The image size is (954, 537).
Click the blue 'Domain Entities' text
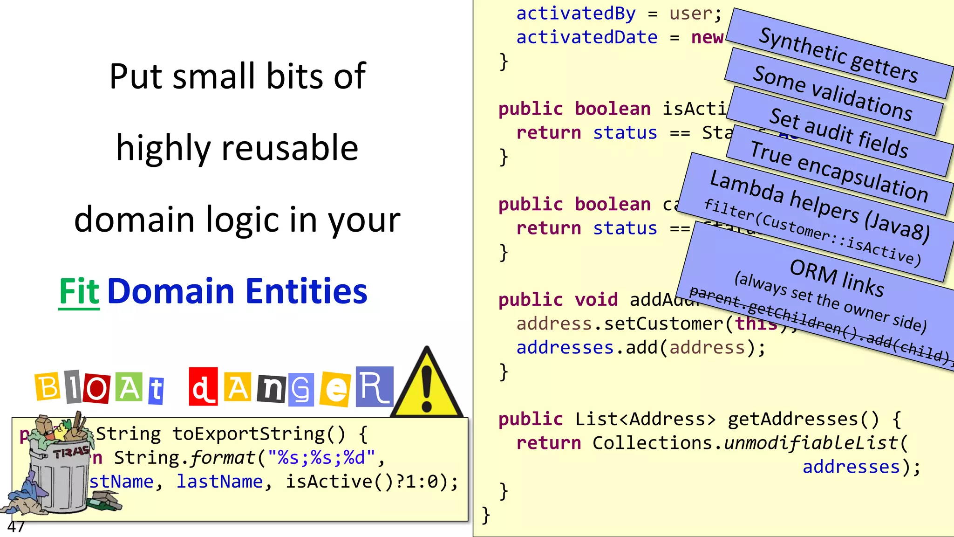(x=237, y=291)
